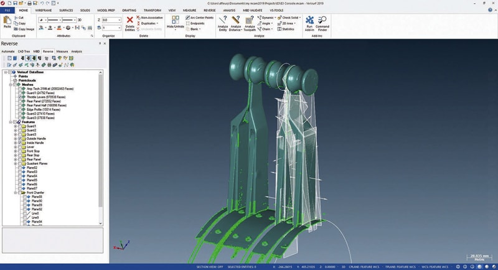Click the level number input field
This screenshot has width=498, height=270.
coord(111,28)
